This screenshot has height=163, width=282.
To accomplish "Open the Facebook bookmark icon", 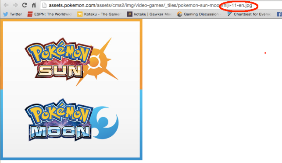I will tap(279, 14).
